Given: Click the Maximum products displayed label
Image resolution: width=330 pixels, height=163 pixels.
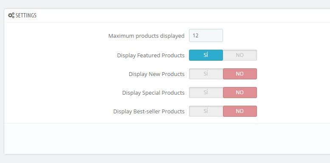Looking at the screenshot, I should pos(146,36).
